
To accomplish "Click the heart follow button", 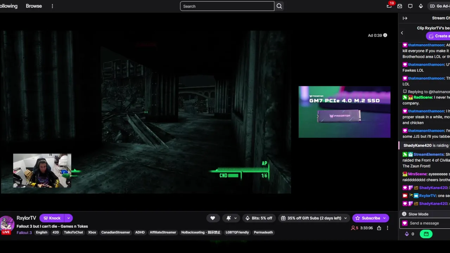I will [x=213, y=218].
